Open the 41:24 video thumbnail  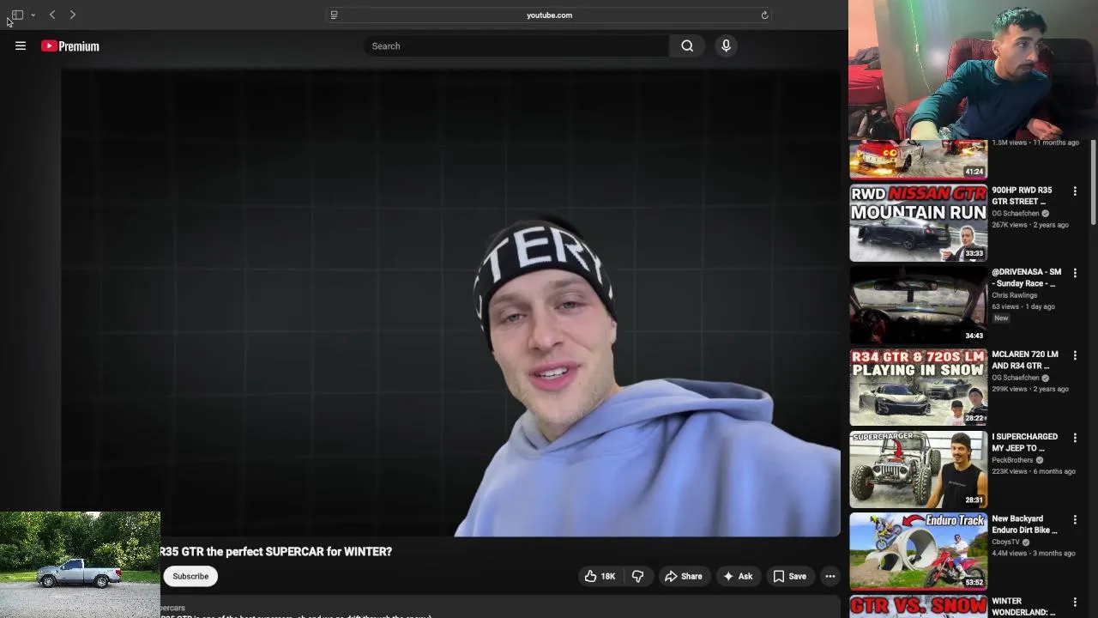pos(919,159)
